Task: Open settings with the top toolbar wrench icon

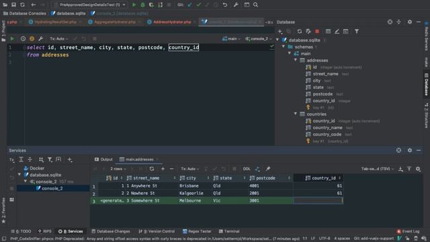Action: (x=236, y=5)
